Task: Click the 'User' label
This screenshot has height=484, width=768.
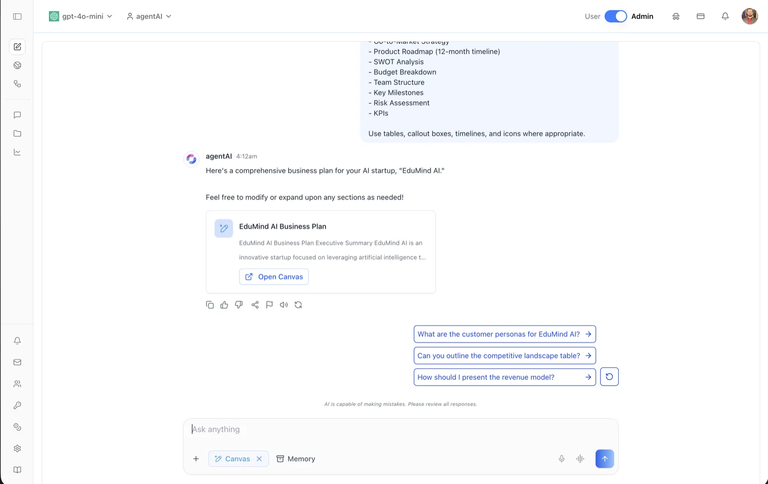Action: [592, 16]
